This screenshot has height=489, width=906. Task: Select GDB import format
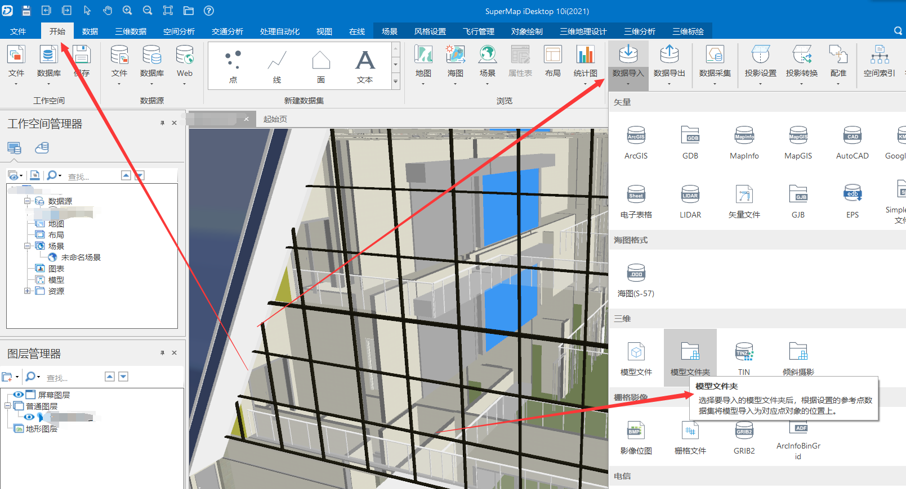690,143
